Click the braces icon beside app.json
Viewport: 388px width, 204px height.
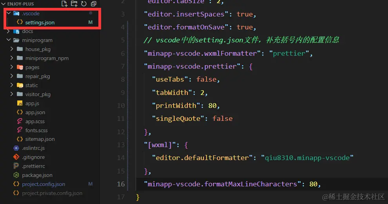20,112
